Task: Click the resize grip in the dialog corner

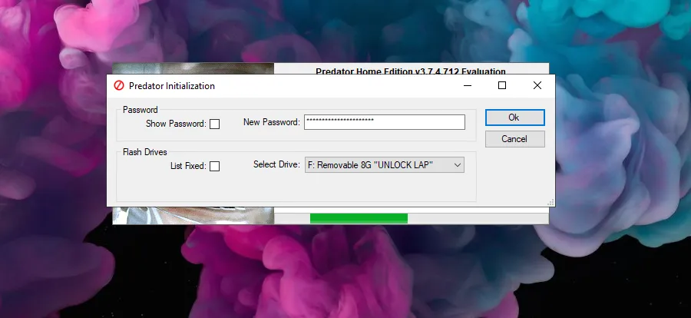Action: coord(550,203)
